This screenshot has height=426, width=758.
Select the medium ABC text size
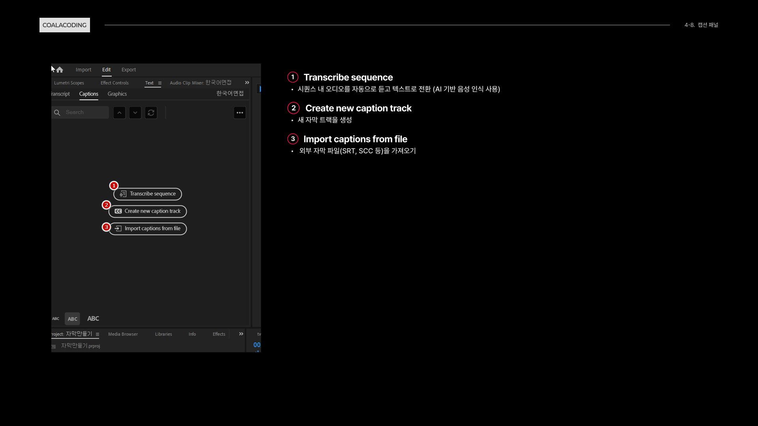pos(72,319)
